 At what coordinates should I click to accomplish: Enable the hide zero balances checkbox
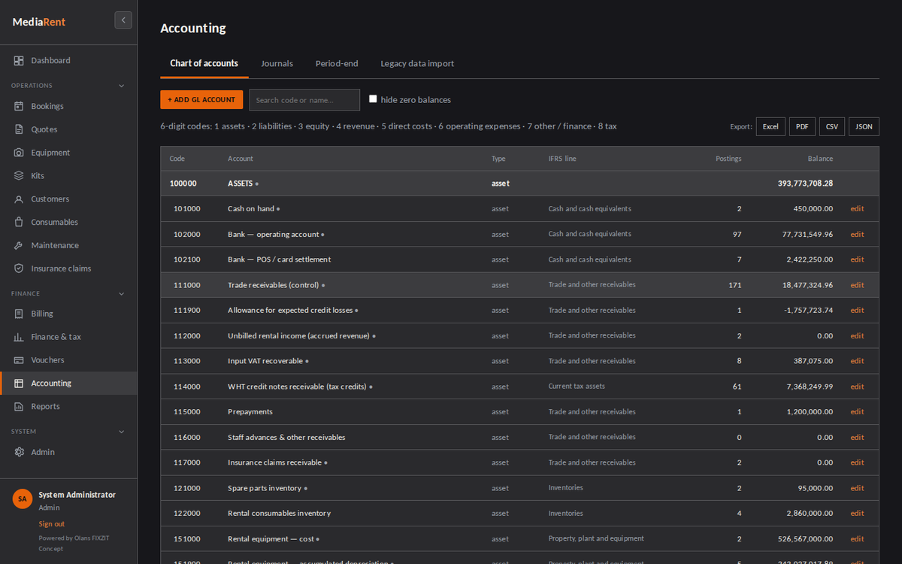click(373, 99)
